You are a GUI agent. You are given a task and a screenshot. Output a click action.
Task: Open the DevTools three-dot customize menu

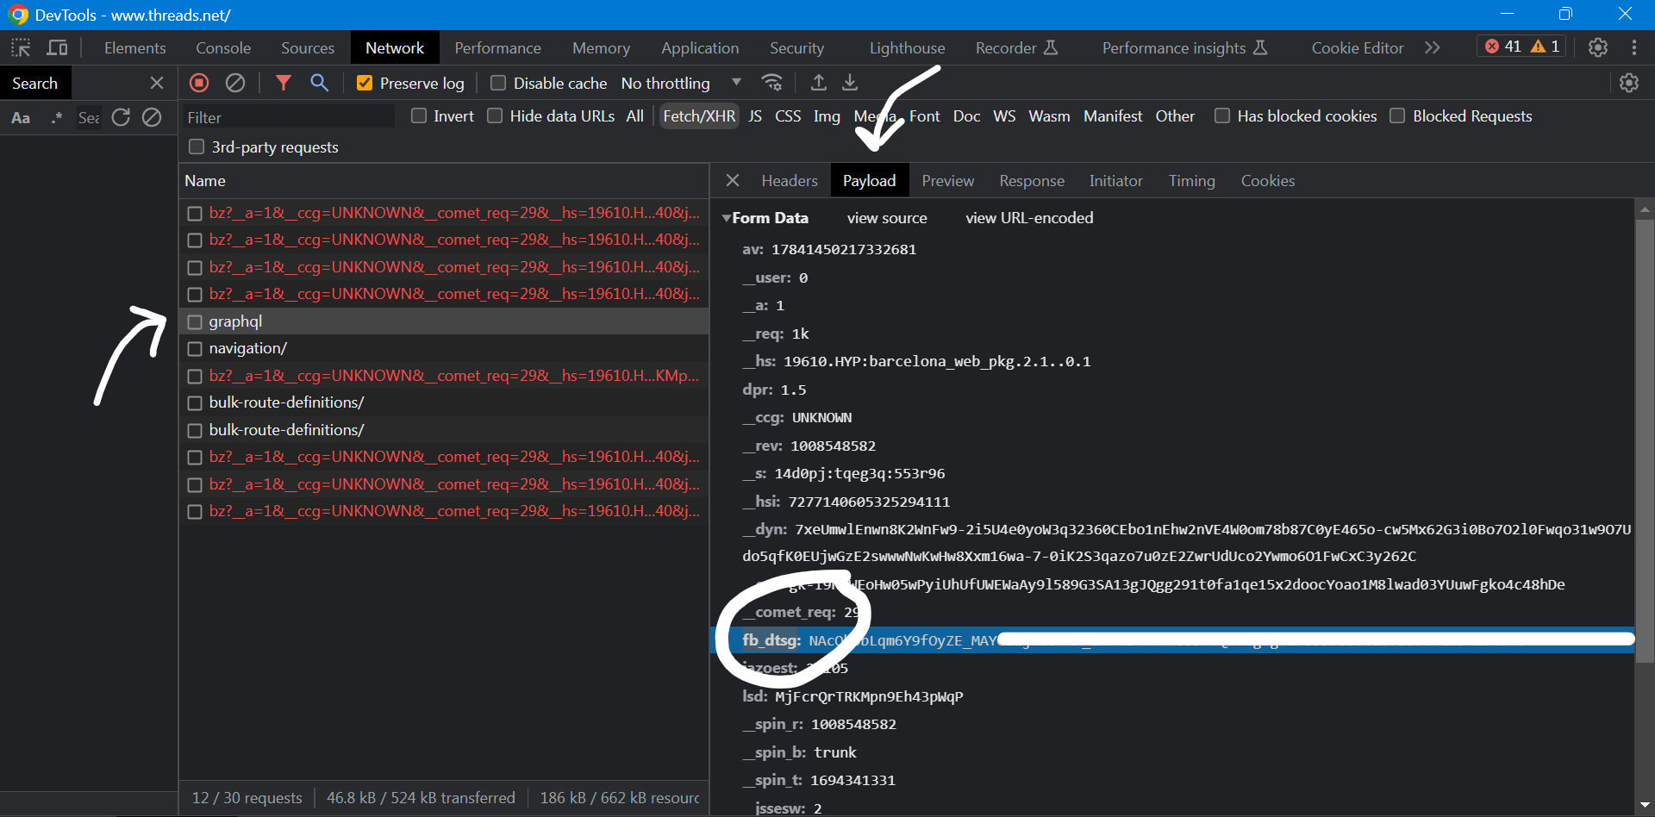pos(1634,47)
